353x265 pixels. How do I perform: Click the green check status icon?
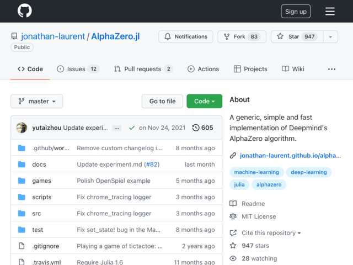[x=132, y=128]
